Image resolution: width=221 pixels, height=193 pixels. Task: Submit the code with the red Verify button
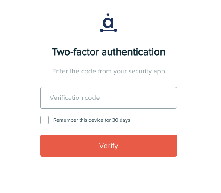(x=109, y=146)
